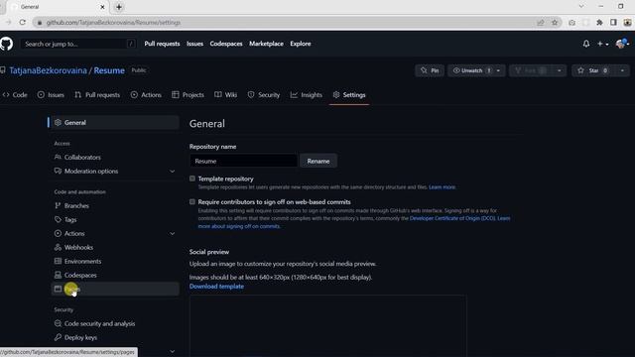The image size is (635, 357).
Task: Focus the Search or jump to field
Action: (78, 44)
